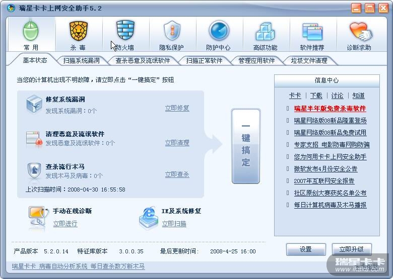Click the bottom 瑞星卡卡 病毒自动分析系统 link
The width and height of the screenshot is (393, 279).
[x=78, y=266]
